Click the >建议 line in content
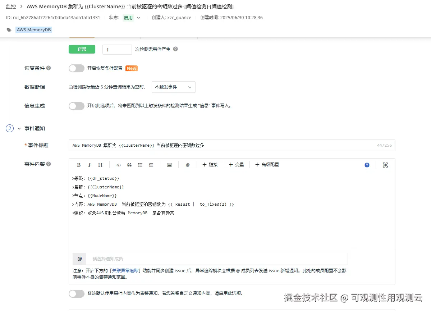The height and width of the screenshot is (311, 431). click(x=123, y=213)
